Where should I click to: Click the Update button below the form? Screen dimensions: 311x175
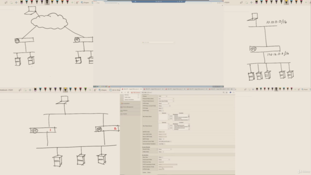coord(144,173)
